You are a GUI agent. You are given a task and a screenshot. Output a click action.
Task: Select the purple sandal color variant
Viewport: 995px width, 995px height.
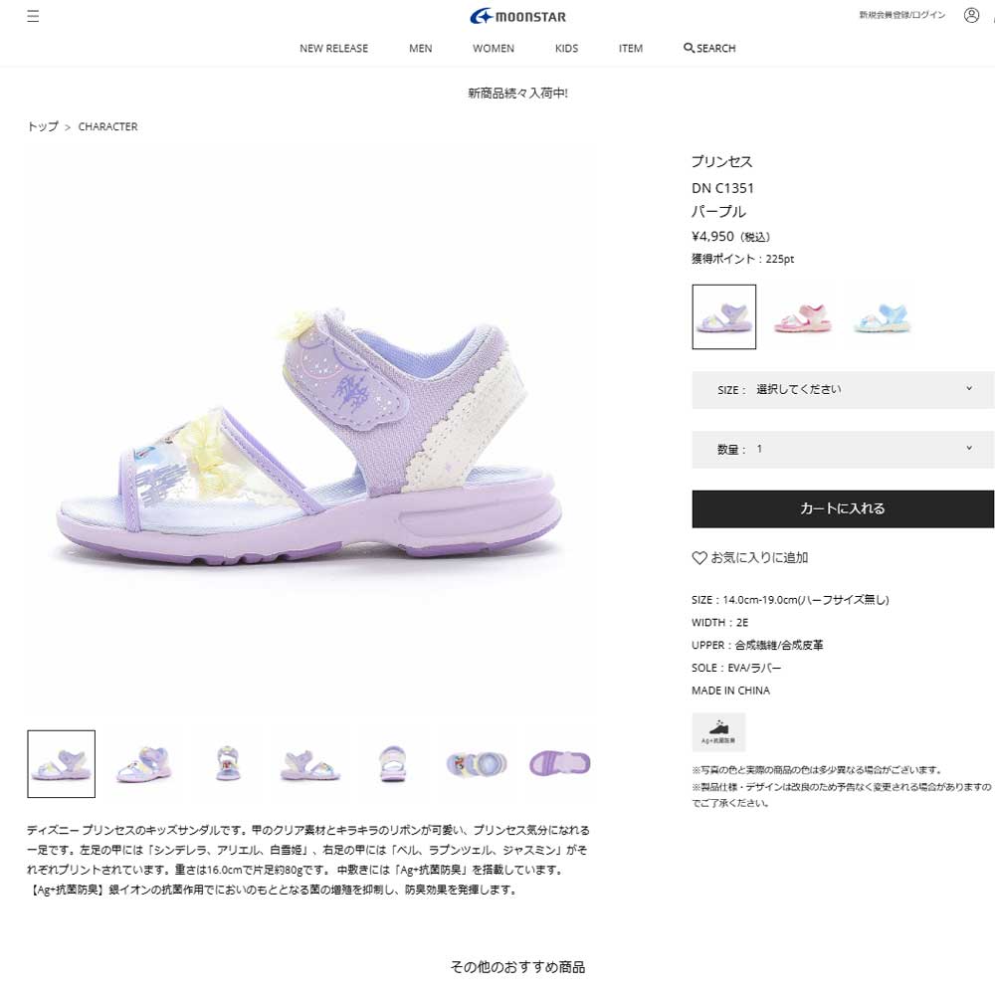(x=724, y=316)
